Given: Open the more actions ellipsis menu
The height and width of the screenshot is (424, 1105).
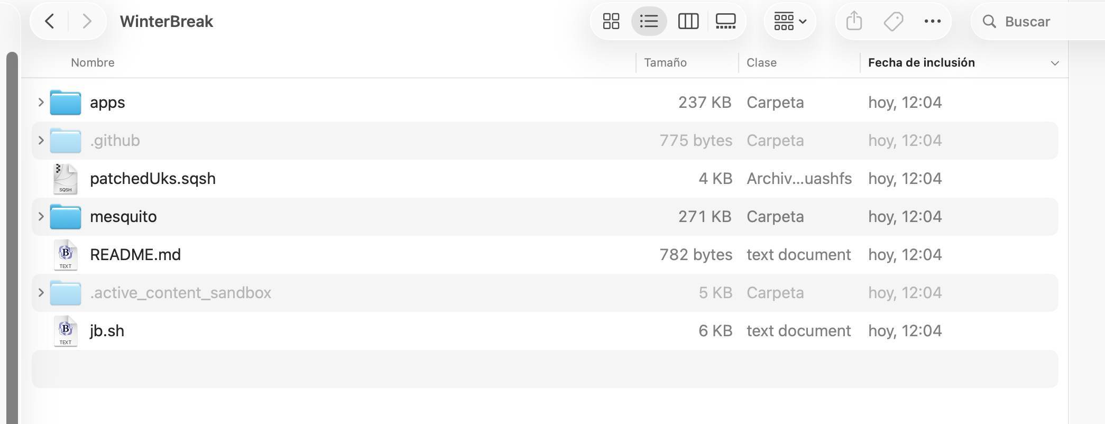Looking at the screenshot, I should 932,21.
